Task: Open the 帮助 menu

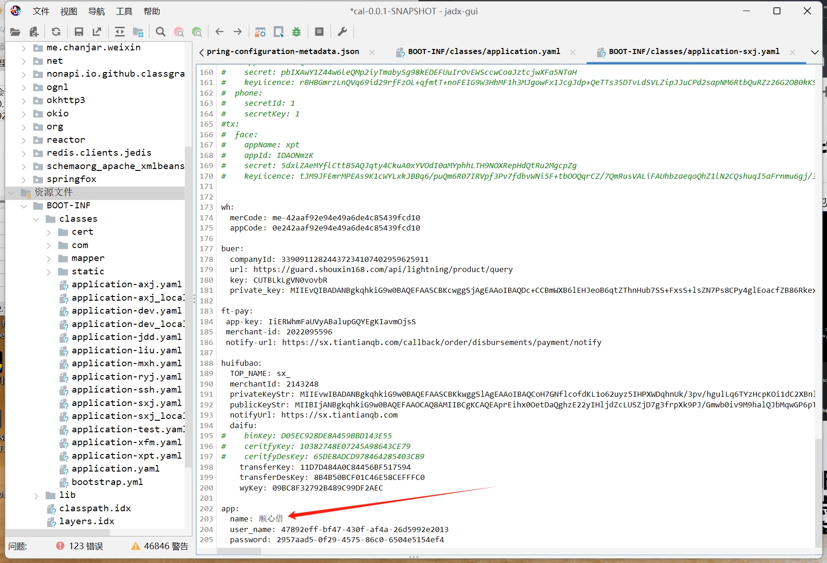Action: (x=152, y=11)
